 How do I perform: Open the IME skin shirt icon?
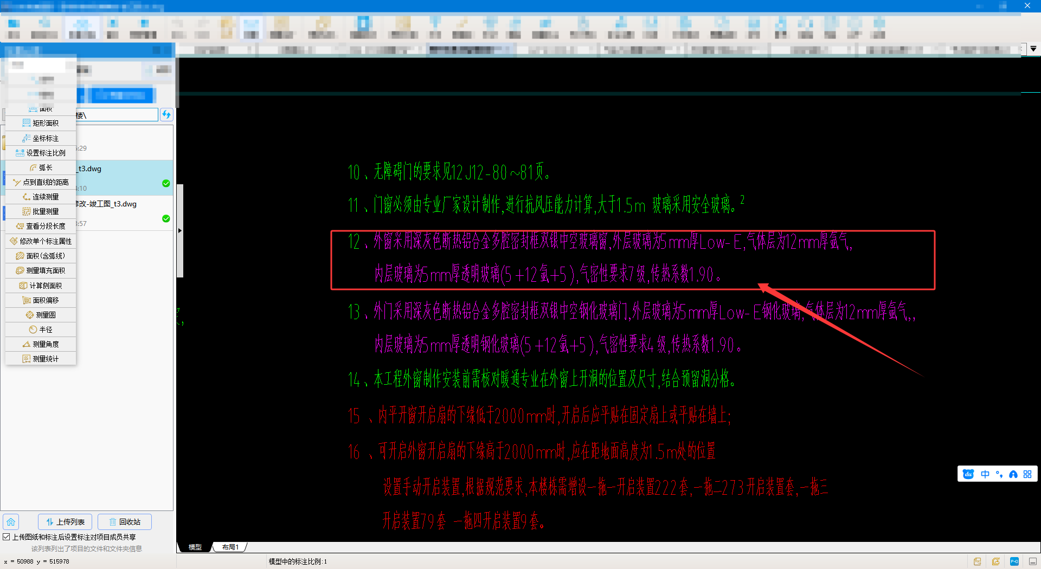[1013, 474]
